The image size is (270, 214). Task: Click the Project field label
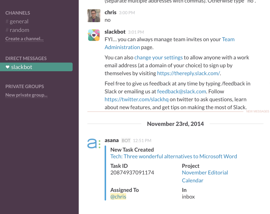(x=191, y=166)
